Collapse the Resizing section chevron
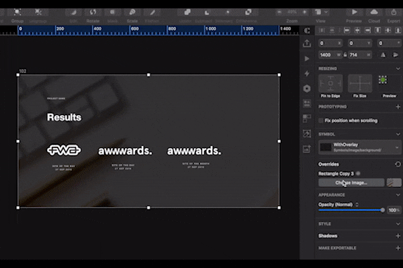Viewport: 403px width, 268px height. 398,68
